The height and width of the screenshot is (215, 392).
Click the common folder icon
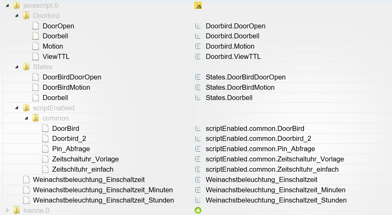(x=36, y=118)
